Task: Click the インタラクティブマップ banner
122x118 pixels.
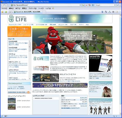Action: tap(60, 85)
